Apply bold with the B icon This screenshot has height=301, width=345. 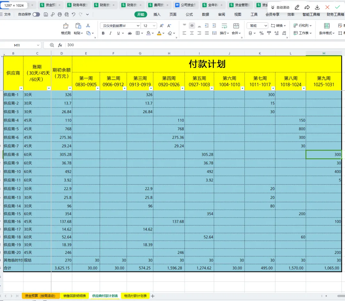103,33
